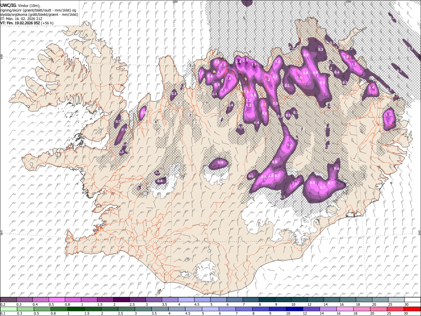The height and width of the screenshot is (316, 421).
Task: Click the 0.2 label in the color legend
Action: [3, 304]
